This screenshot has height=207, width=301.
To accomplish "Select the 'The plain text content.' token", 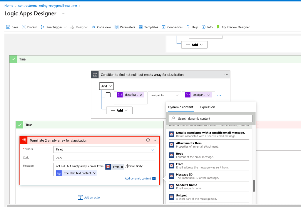I will [x=76, y=173].
